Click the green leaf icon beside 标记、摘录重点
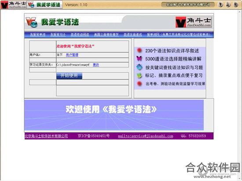The image size is (242, 181). click(x=139, y=75)
